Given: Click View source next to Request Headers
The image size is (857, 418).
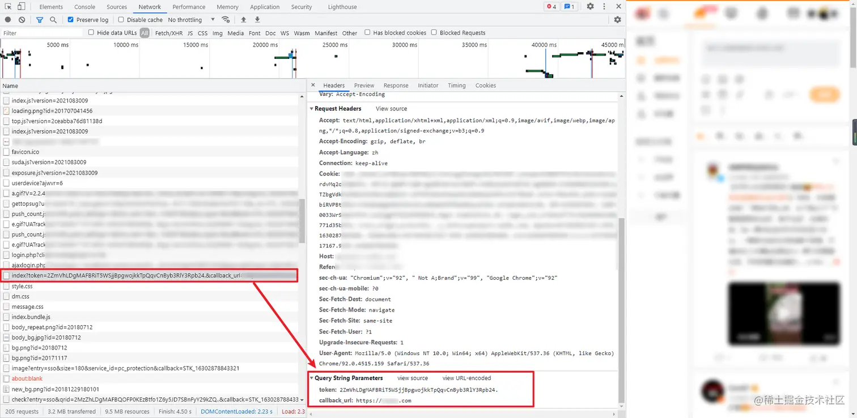Looking at the screenshot, I should coord(391,109).
